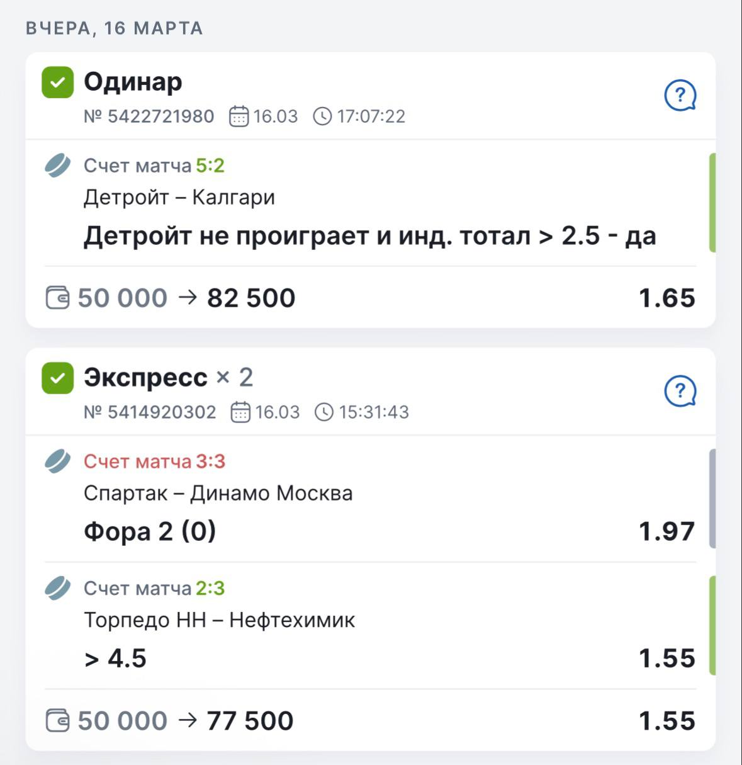Click green win checkmark on Одинар
The height and width of the screenshot is (765, 742).
coord(57,82)
